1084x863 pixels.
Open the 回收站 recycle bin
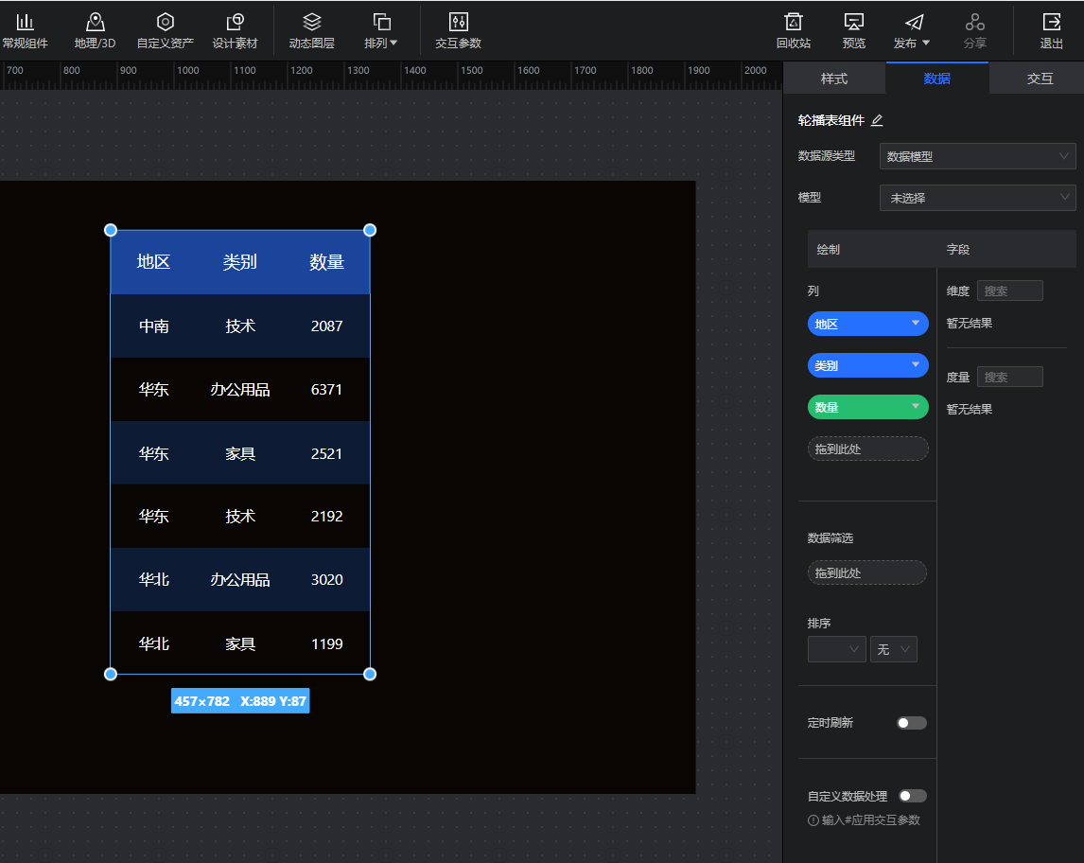tap(793, 23)
